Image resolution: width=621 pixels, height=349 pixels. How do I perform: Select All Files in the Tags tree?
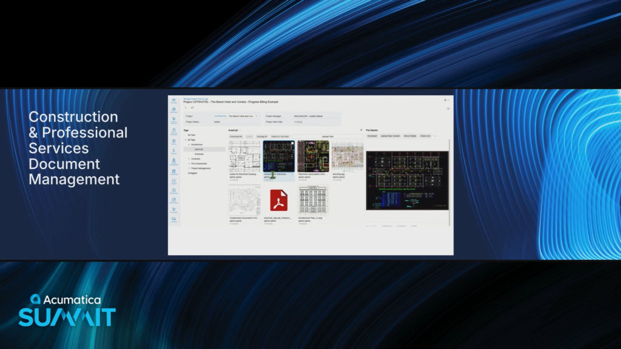(191, 135)
